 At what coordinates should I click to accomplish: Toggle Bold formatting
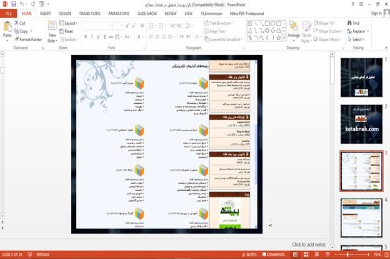click(86, 37)
